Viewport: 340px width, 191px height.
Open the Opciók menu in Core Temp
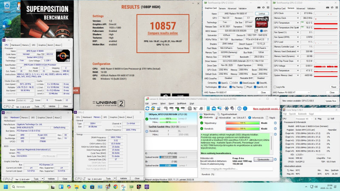[x=292, y=114]
